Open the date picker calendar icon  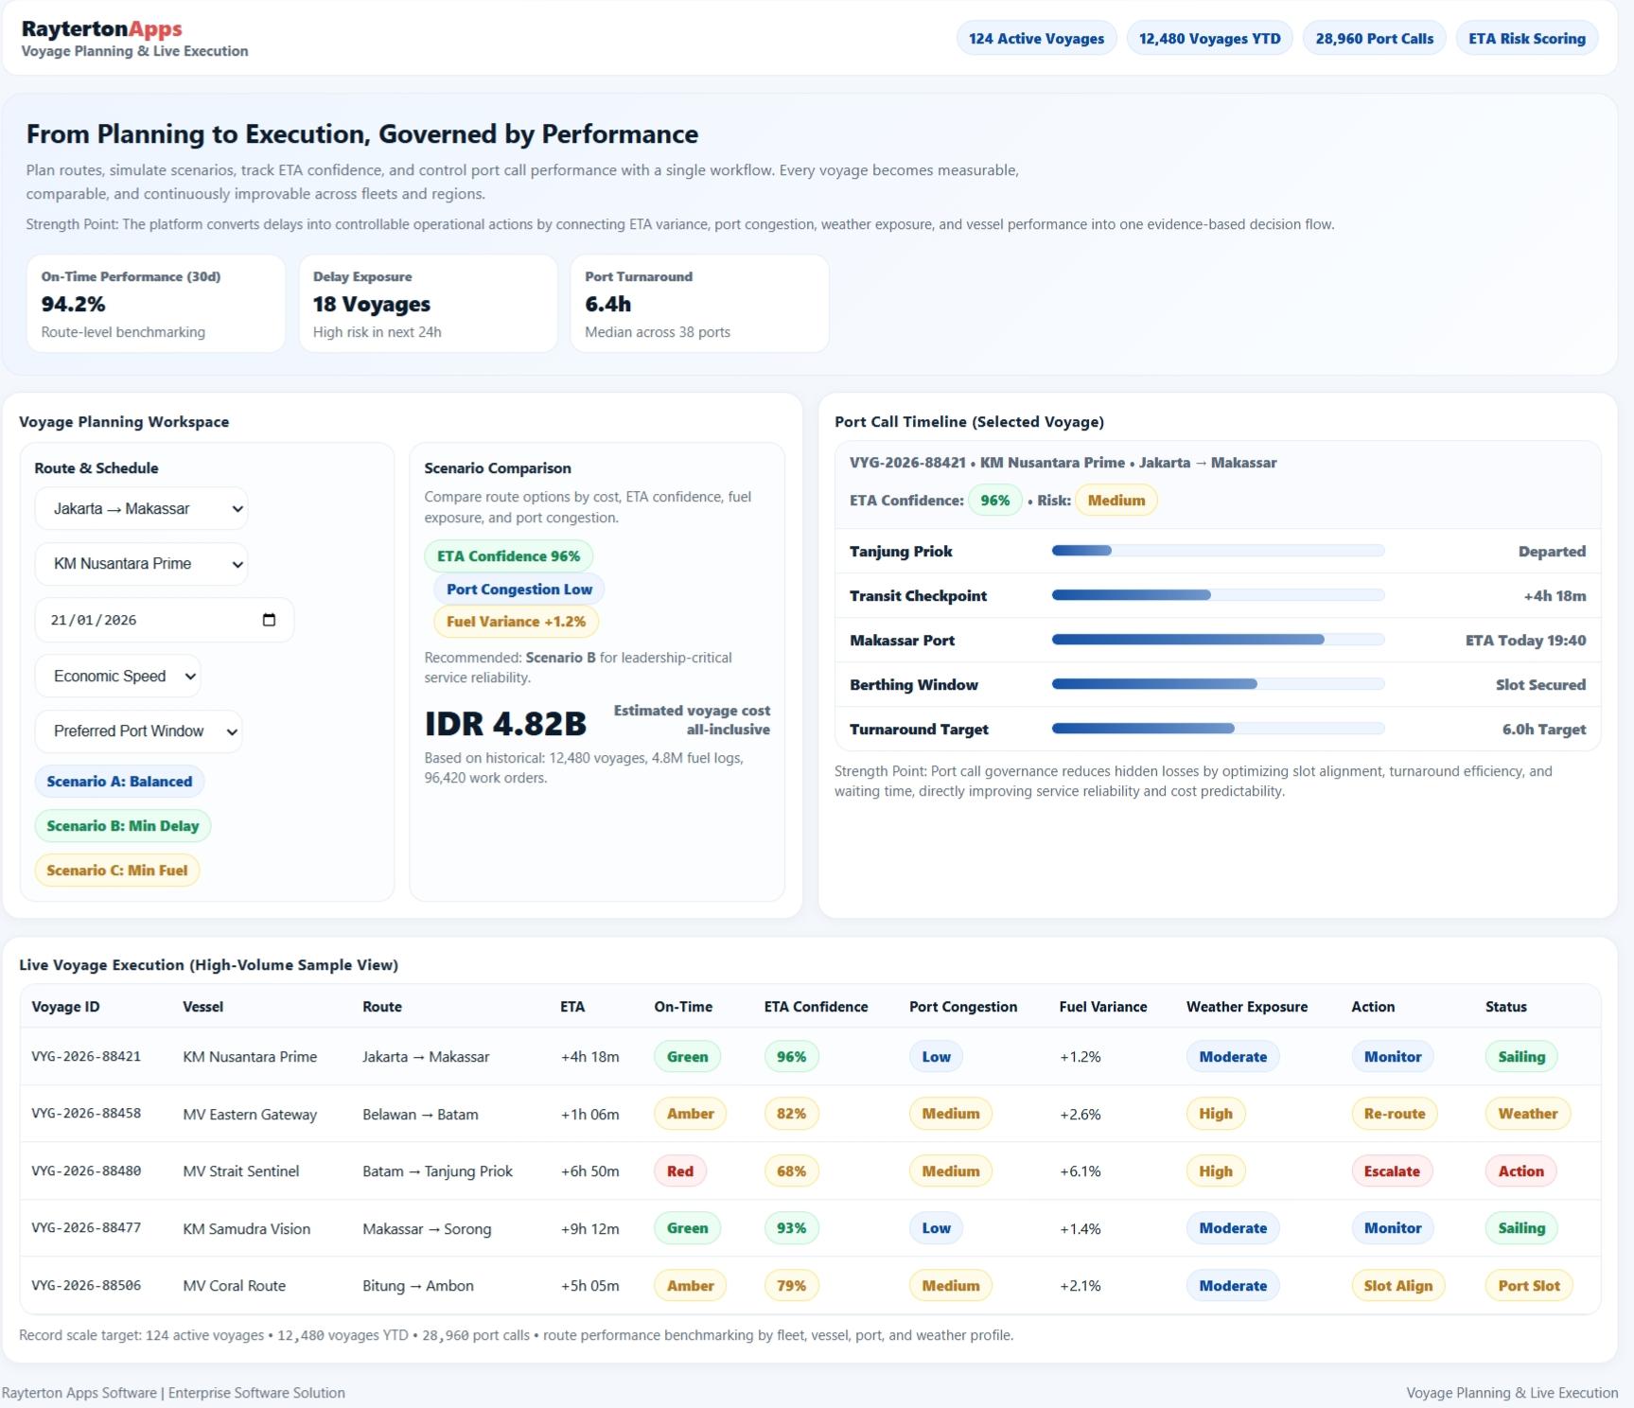(x=269, y=620)
